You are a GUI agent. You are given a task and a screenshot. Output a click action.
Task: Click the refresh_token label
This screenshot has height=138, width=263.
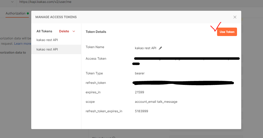(96, 83)
